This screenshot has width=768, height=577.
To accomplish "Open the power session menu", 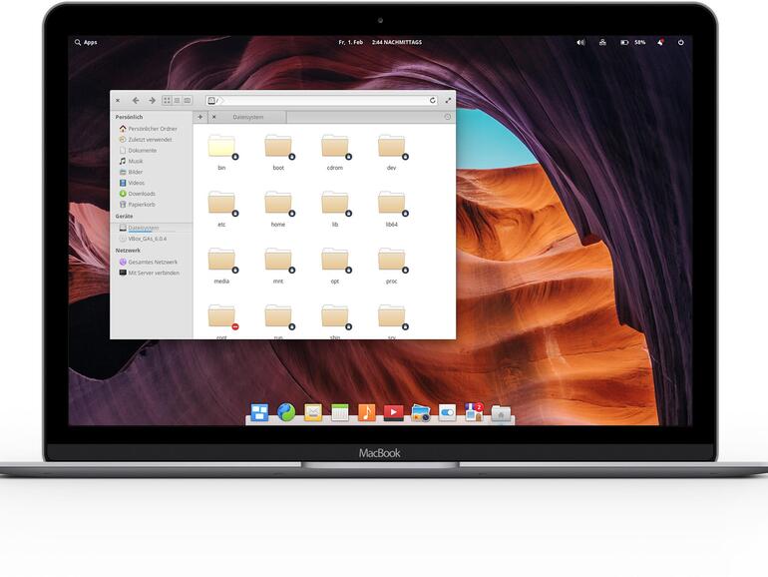I will [681, 43].
